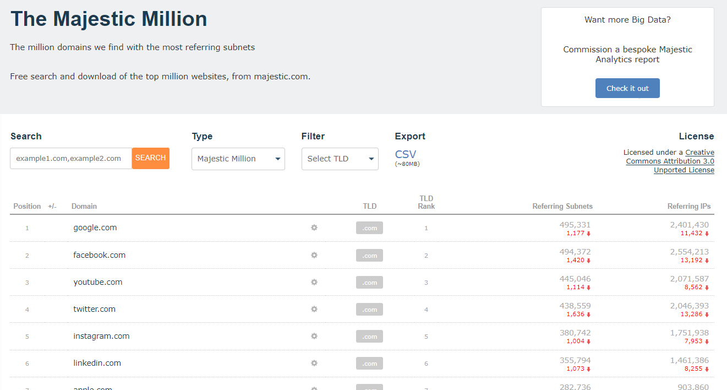Image resolution: width=727 pixels, height=390 pixels.
Task: Click the gear icon for facebook.com
Action: coord(314,255)
